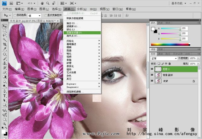Tick the 显示变换控件 checkbox
This screenshot has width=202, height=139.
click(46, 15)
